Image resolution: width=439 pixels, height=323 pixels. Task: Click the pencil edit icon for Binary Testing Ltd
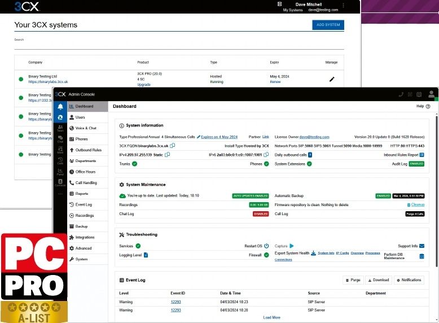(x=332, y=79)
